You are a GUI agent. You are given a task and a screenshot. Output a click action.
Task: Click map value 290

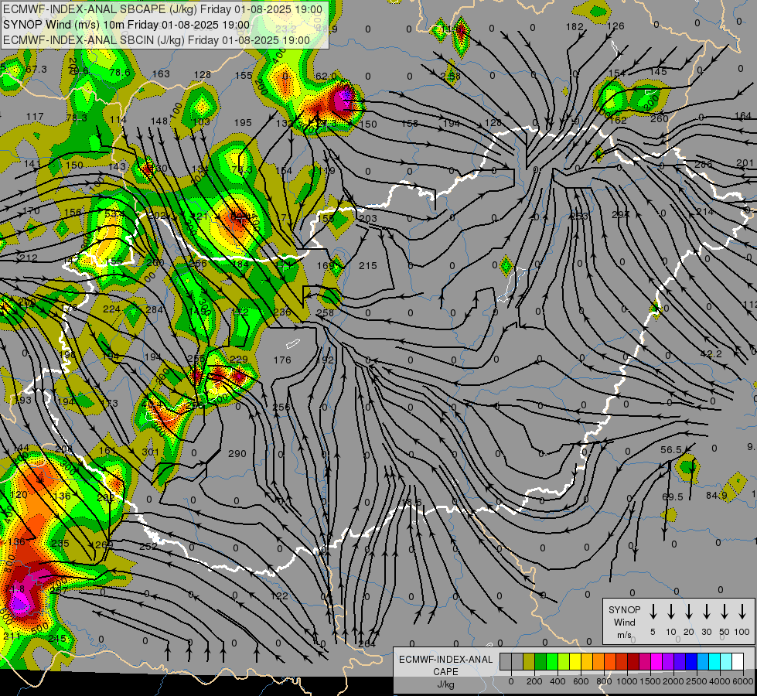point(237,453)
